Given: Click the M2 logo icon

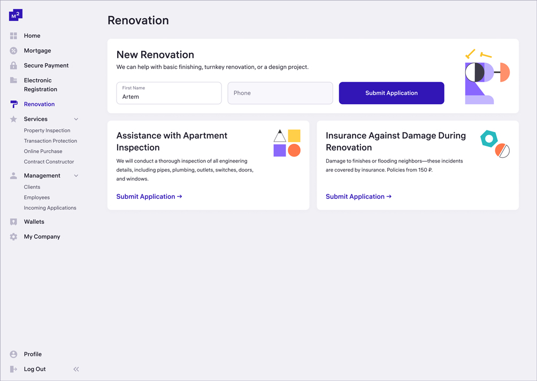Looking at the screenshot, I should click(16, 15).
